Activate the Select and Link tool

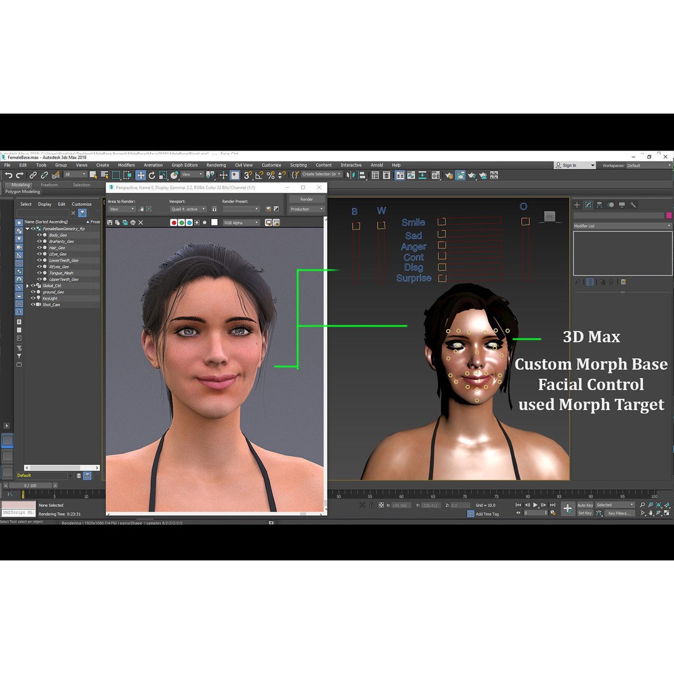(x=33, y=175)
